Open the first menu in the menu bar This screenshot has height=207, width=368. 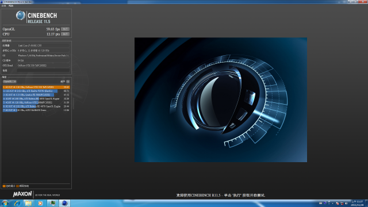click(x=4, y=6)
